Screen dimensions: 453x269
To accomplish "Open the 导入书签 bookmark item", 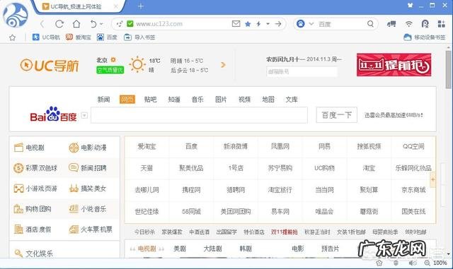I will (139, 37).
